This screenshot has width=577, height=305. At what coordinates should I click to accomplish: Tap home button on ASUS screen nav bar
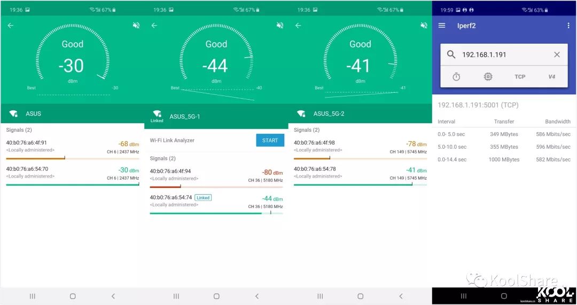click(x=73, y=296)
